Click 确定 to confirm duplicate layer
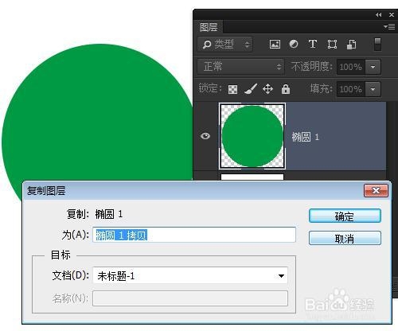Viewport: 398px width, 331px height. pyautogui.click(x=345, y=216)
